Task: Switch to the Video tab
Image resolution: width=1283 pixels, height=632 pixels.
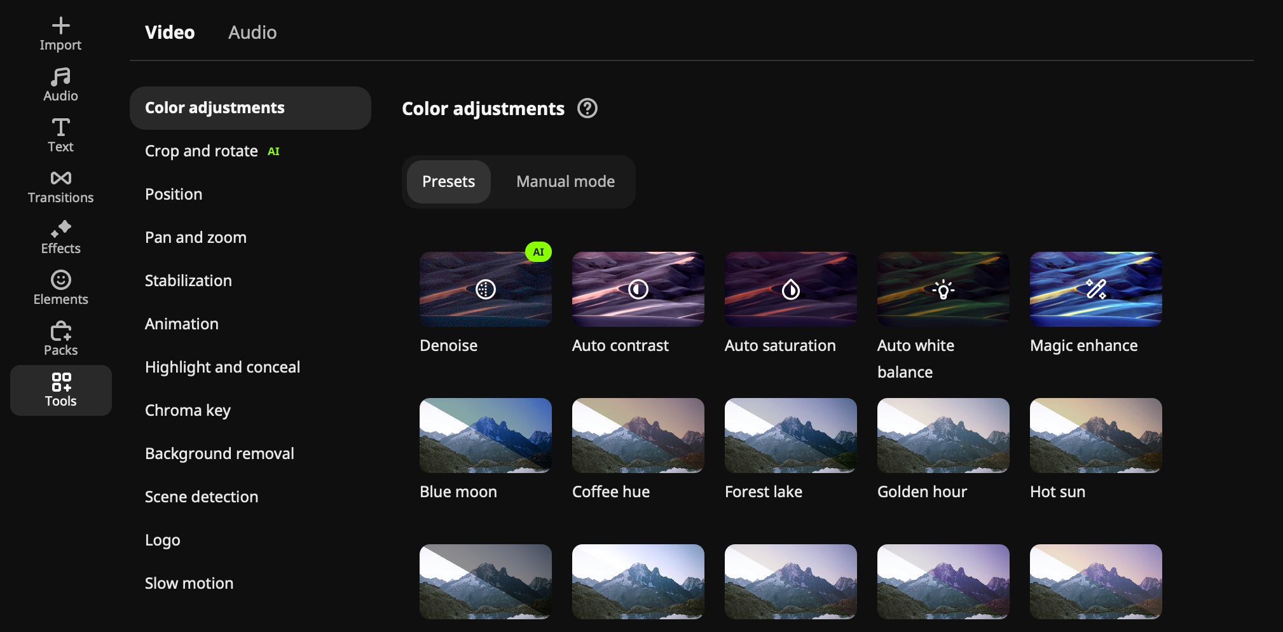Action: coord(170,32)
